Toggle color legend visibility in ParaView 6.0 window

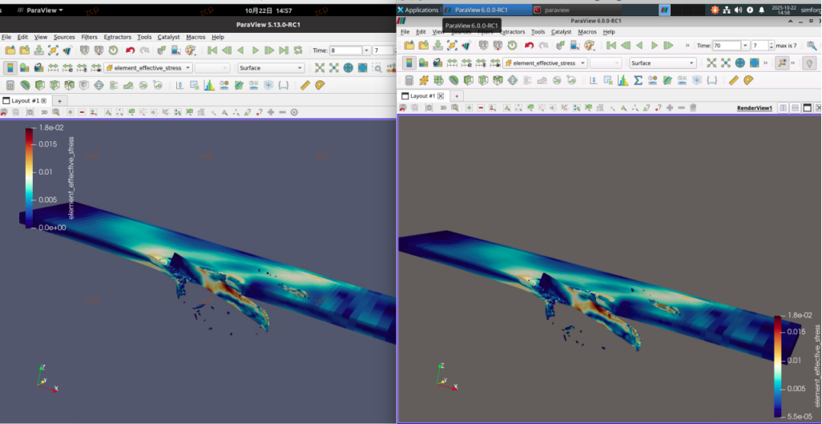click(409, 63)
